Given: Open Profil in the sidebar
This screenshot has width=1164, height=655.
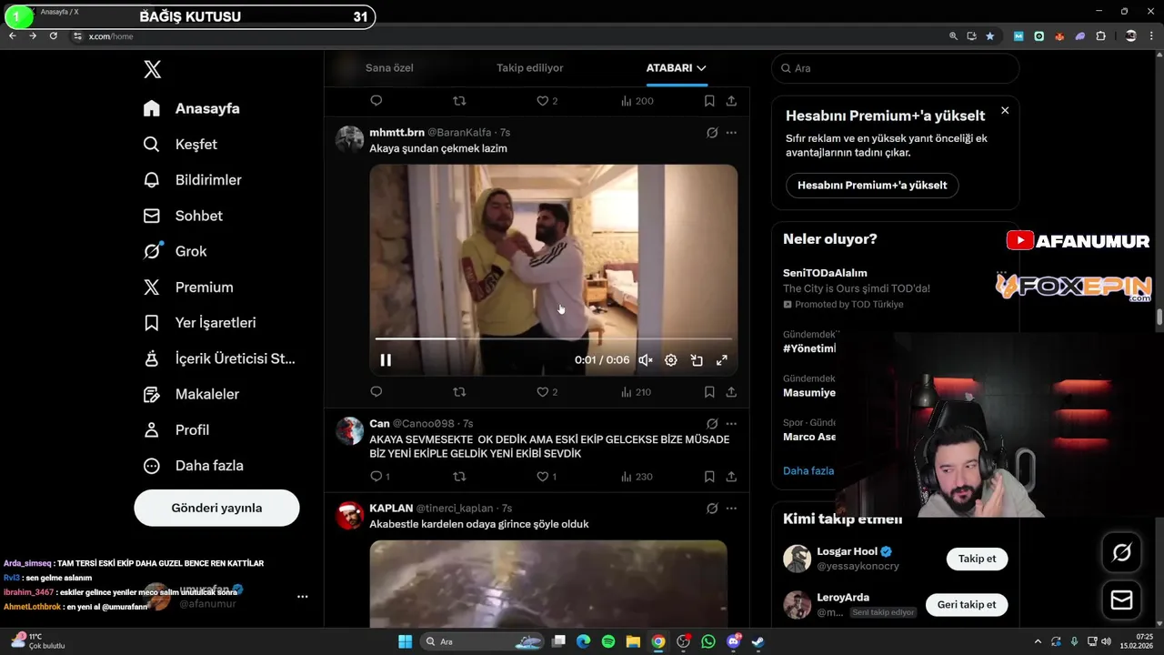Looking at the screenshot, I should [x=176, y=429].
